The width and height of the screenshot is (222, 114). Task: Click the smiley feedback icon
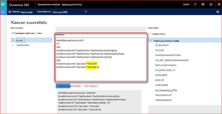pyautogui.click(x=211, y=4)
